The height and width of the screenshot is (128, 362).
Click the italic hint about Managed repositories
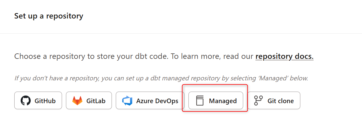[161, 78]
